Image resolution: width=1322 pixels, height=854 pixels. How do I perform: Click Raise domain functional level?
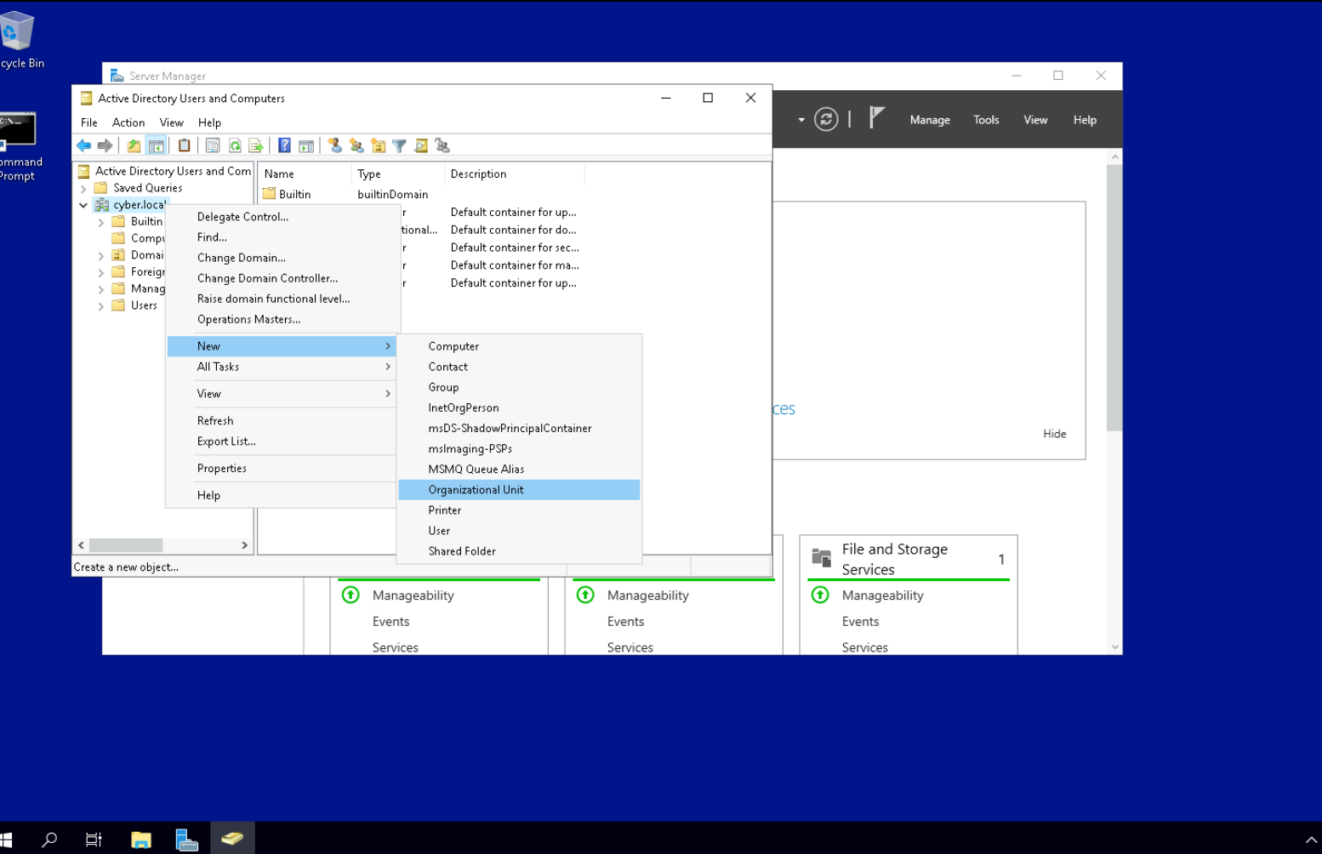click(282, 299)
